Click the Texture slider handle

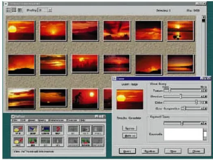(170, 90)
